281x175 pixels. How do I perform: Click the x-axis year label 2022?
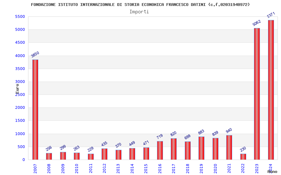[x=243, y=169]
